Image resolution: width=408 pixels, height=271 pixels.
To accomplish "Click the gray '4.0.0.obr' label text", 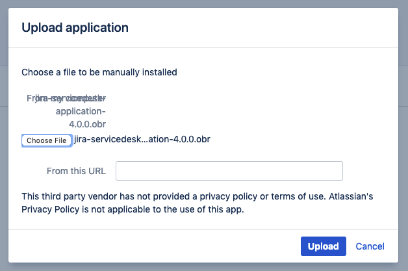I will click(x=88, y=124).
